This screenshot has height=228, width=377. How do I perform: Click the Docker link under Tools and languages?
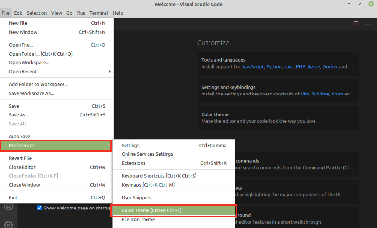tap(330, 67)
